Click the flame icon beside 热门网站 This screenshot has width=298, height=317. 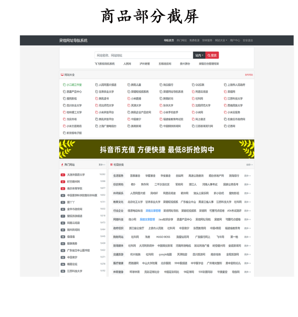62,165
